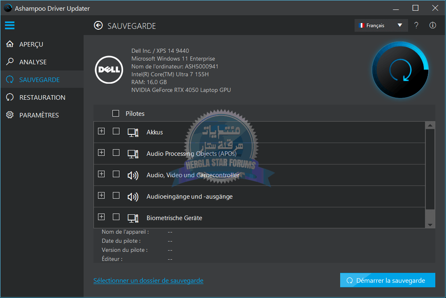Screen dimensions: 446x298
Task: Click the driver list scrollbar down arrow
Action: click(430, 224)
